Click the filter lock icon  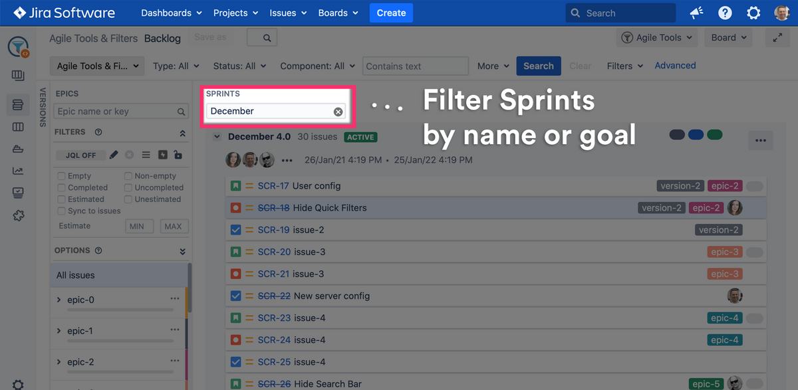tap(178, 155)
